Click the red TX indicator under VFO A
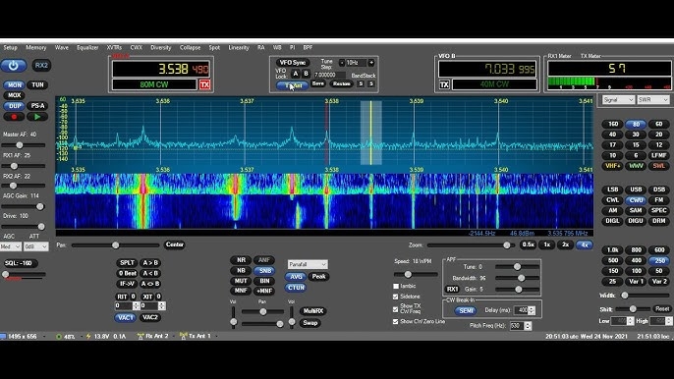Image resolution: width=674 pixels, height=379 pixels. (204, 84)
